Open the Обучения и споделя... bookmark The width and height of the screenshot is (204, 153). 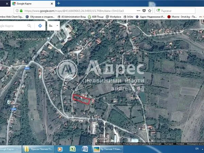pyautogui.click(x=40, y=17)
